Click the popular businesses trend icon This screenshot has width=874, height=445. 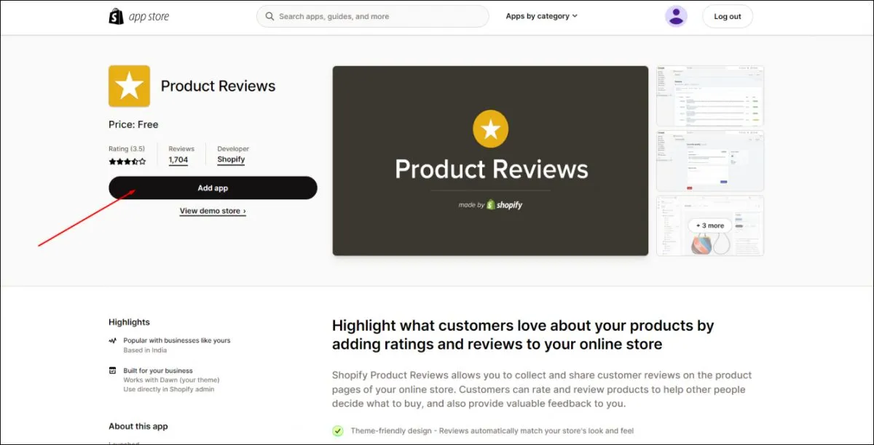pyautogui.click(x=113, y=340)
